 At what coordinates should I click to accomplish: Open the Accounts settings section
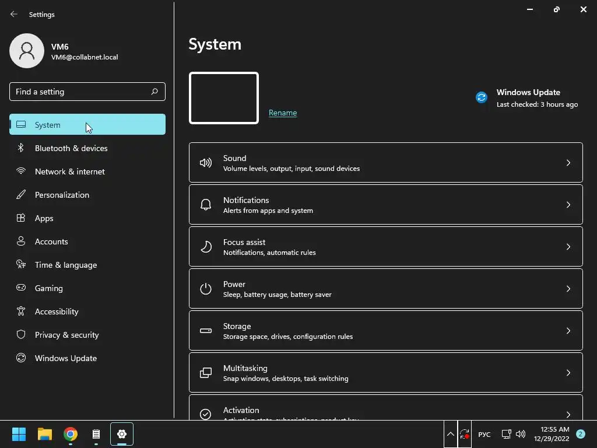(87, 241)
